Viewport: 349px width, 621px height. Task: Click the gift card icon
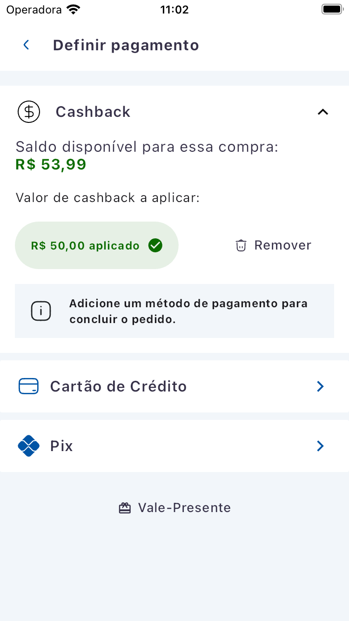tap(125, 508)
